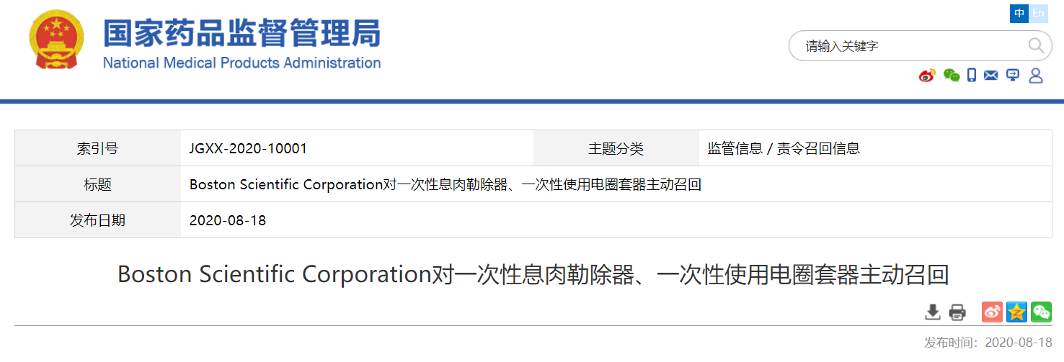Open the Weibo icon in the header
This screenshot has height=362, width=1064.
coord(927,76)
